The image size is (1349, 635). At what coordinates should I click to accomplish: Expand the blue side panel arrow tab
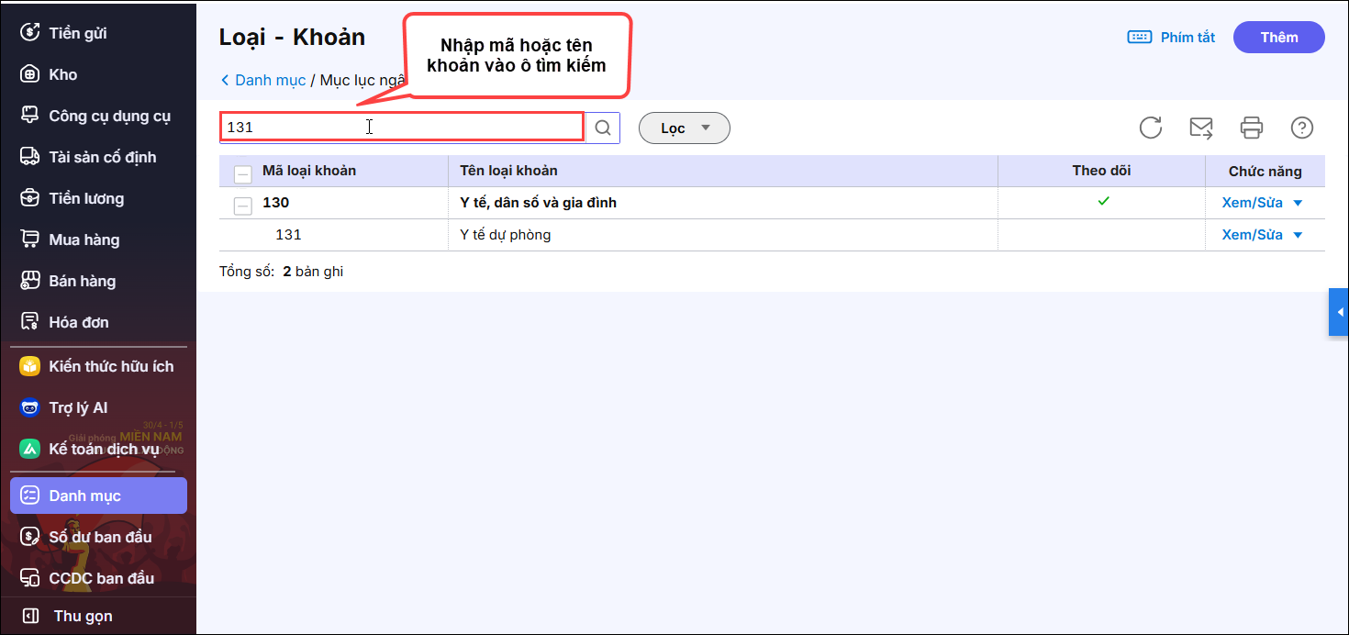click(x=1339, y=312)
